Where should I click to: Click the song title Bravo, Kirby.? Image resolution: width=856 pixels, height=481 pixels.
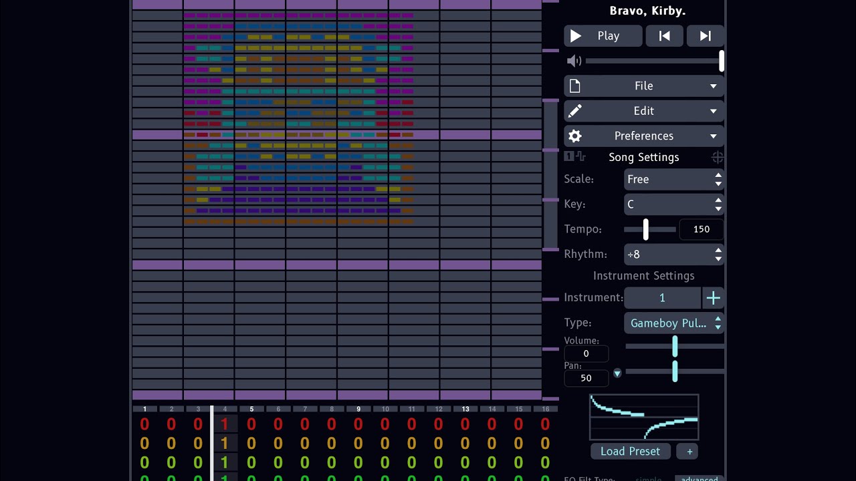pos(647,11)
